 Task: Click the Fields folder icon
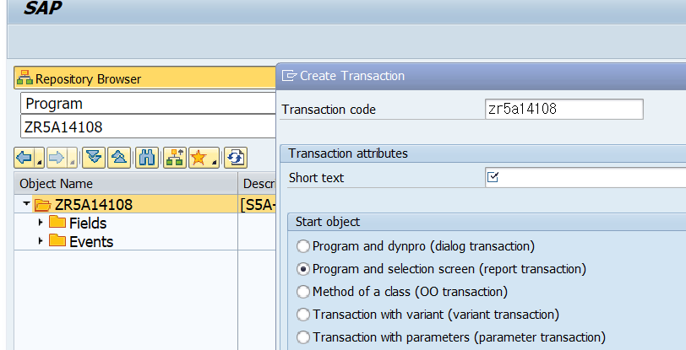coord(57,223)
